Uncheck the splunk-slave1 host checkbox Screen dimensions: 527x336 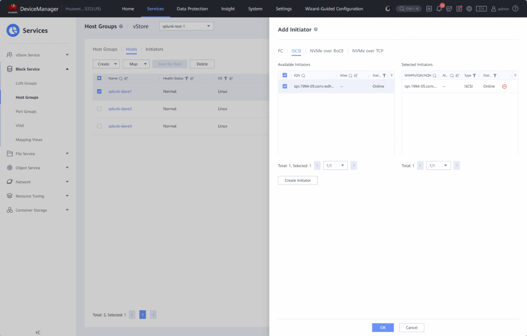point(99,92)
